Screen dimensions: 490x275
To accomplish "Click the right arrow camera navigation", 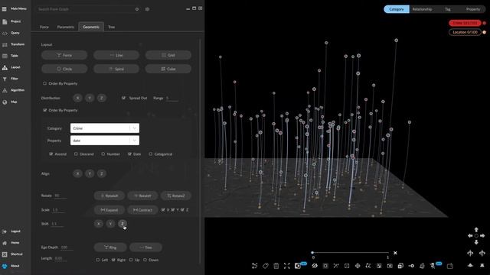I will (482, 236).
